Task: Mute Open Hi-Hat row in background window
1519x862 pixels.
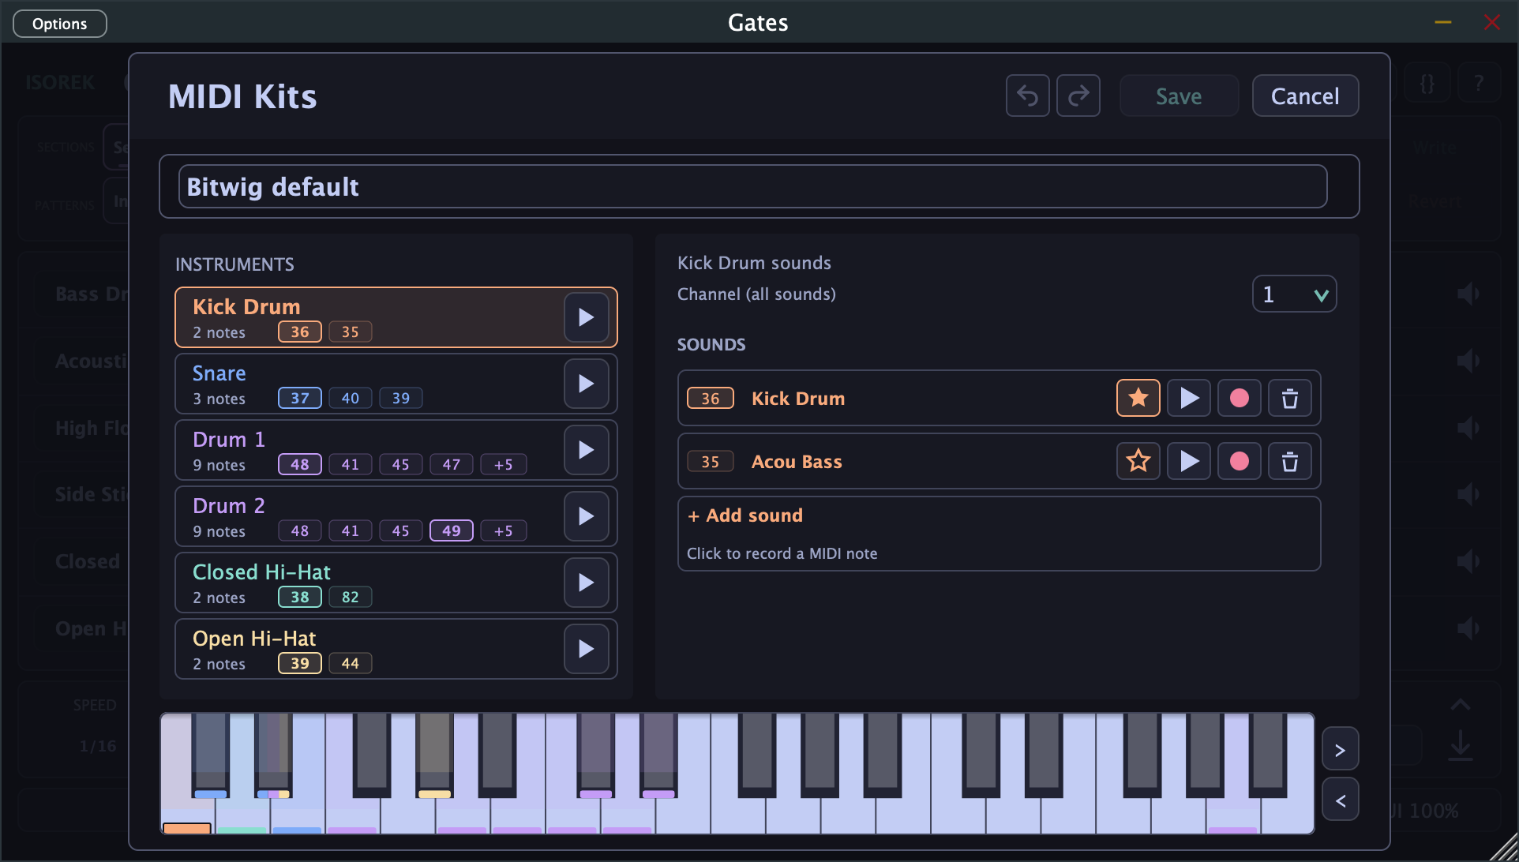Action: [x=1468, y=628]
